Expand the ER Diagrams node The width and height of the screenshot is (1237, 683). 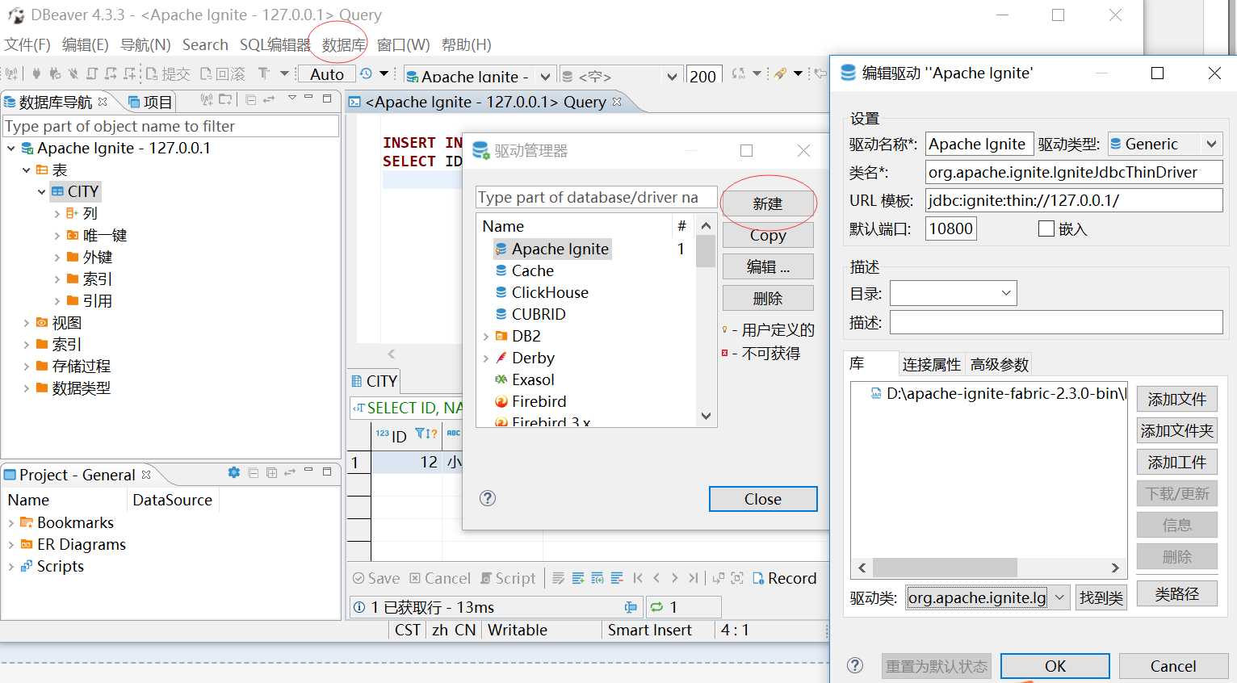coord(11,545)
